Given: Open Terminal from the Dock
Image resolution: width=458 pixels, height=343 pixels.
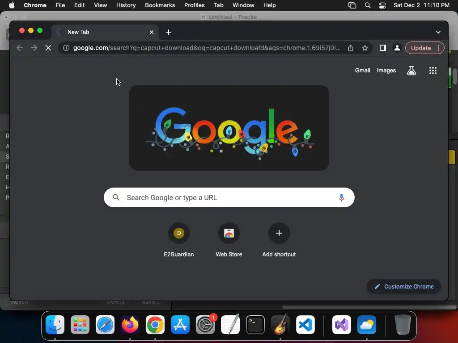Looking at the screenshot, I should coord(255,325).
